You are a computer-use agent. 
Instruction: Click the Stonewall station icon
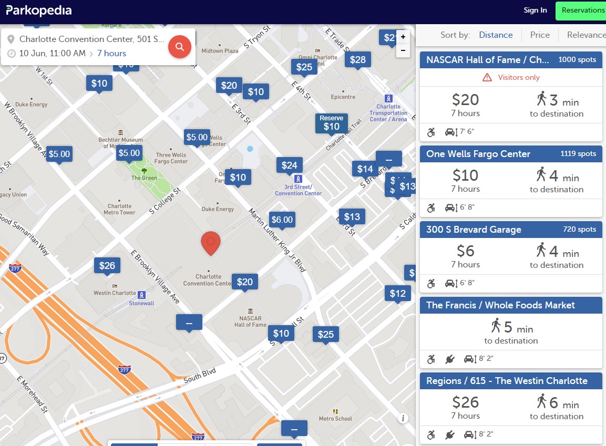point(141,295)
